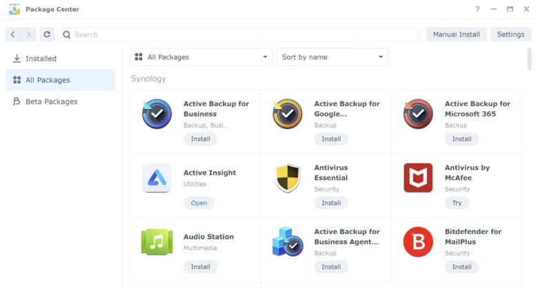The width and height of the screenshot is (538, 294).
Task: Open the Beta Packages section
Action: 51,101
